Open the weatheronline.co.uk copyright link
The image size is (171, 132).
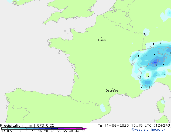click(148, 130)
